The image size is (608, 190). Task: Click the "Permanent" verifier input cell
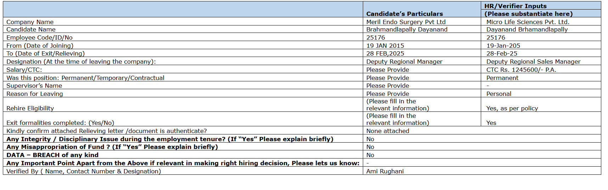(x=502, y=78)
